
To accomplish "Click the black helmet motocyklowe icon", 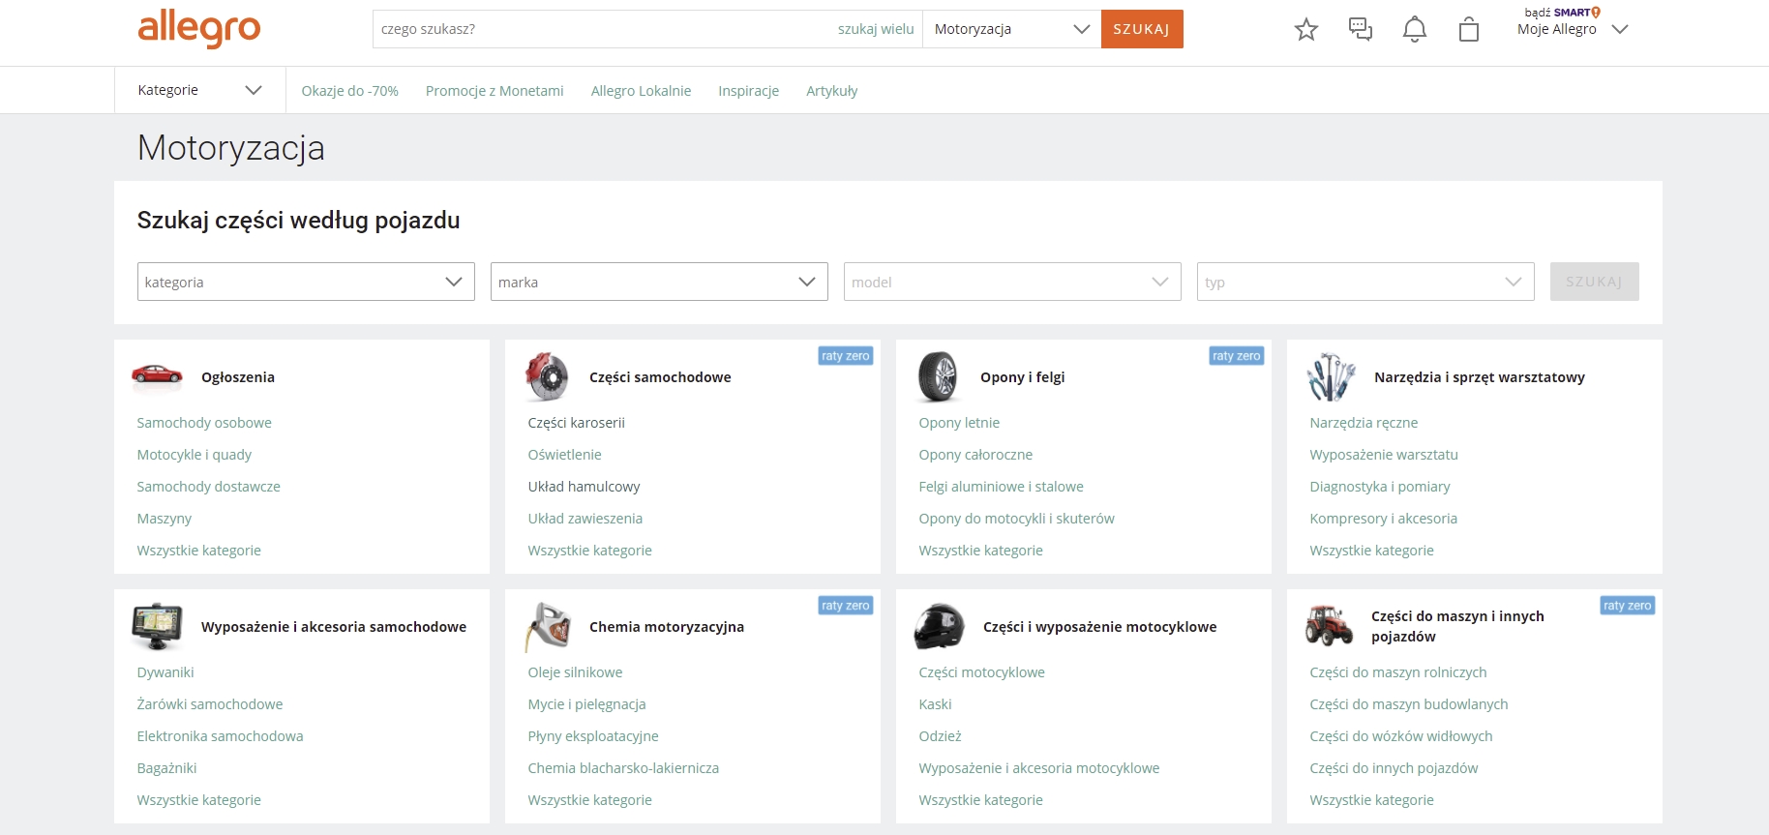I will tap(939, 626).
